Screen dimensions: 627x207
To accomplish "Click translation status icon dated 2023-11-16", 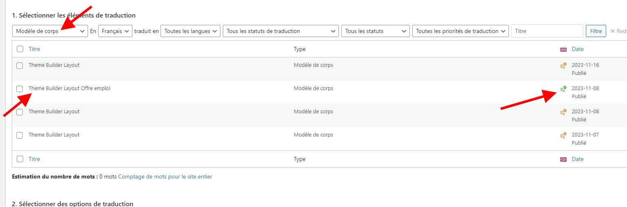I will pyautogui.click(x=563, y=66).
